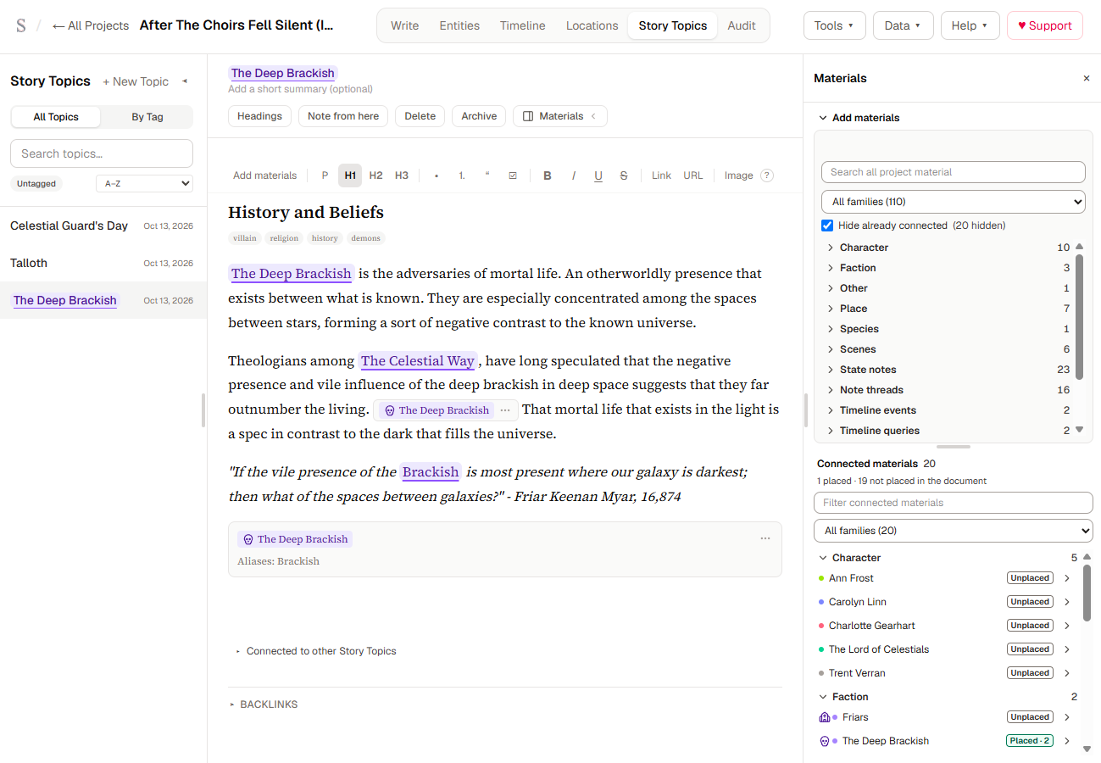
Task: Create a New Topic
Action: click(136, 81)
